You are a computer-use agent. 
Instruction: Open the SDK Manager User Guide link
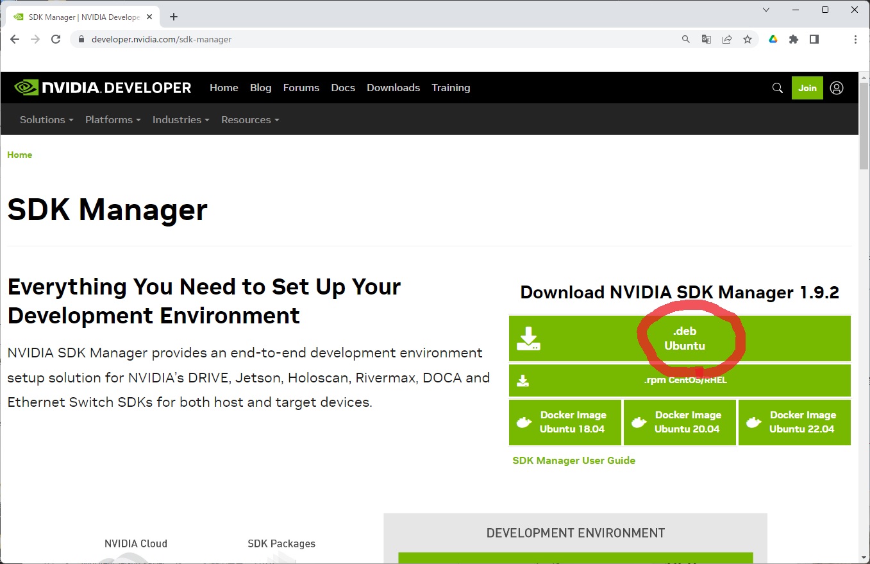click(573, 460)
